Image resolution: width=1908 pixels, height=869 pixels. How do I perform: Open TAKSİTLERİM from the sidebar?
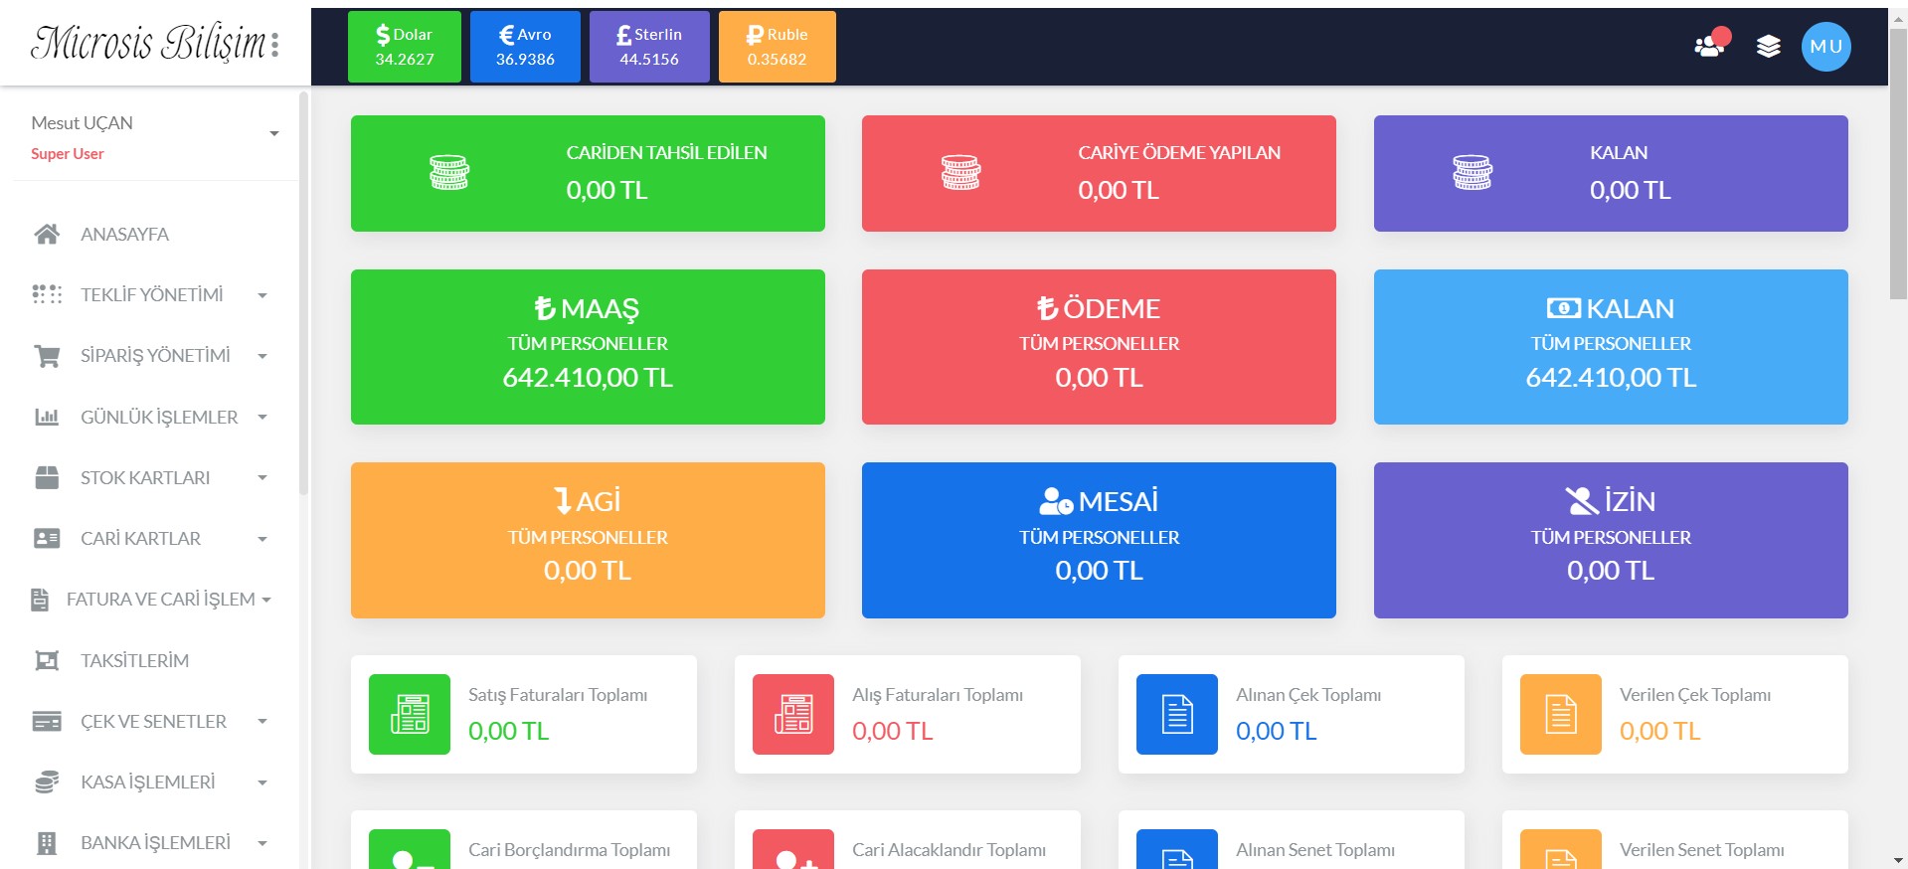click(x=134, y=660)
